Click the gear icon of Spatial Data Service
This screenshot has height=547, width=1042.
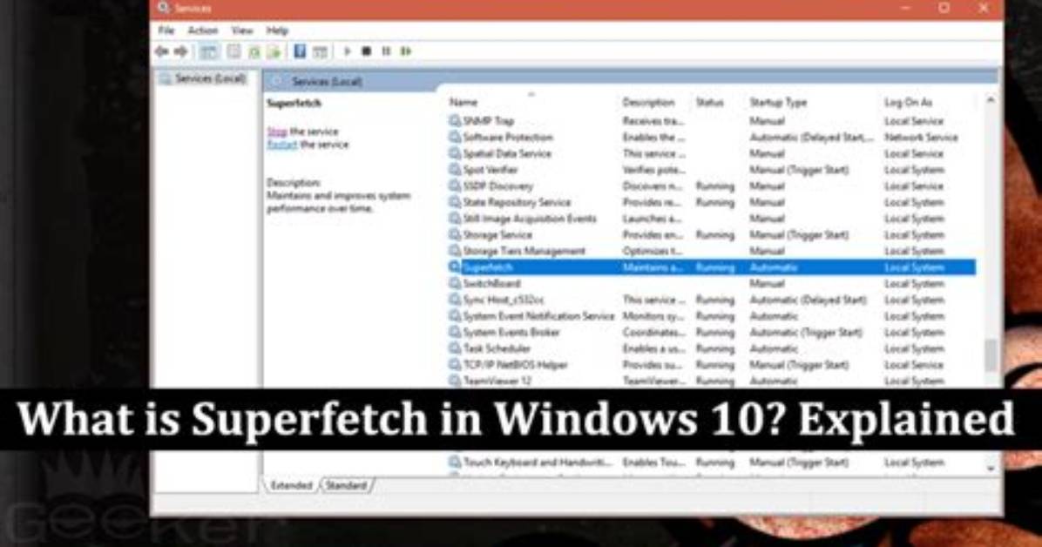pyautogui.click(x=455, y=153)
